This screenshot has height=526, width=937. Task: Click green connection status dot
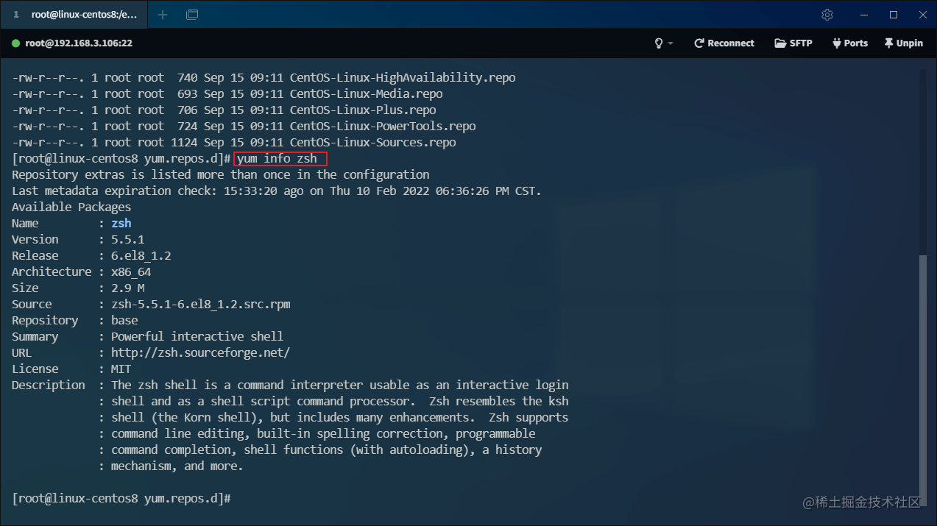click(x=15, y=43)
